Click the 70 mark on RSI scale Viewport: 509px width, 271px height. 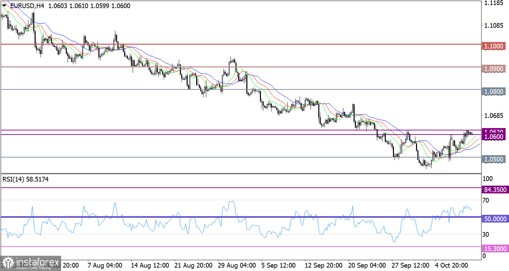[x=486, y=201]
